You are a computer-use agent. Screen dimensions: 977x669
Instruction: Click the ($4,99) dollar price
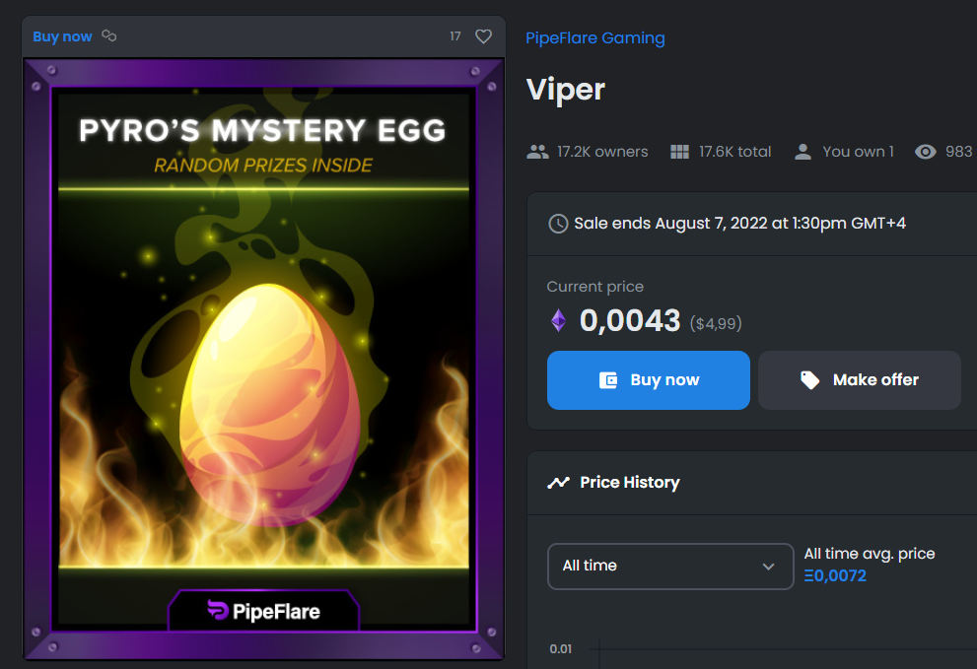(716, 323)
